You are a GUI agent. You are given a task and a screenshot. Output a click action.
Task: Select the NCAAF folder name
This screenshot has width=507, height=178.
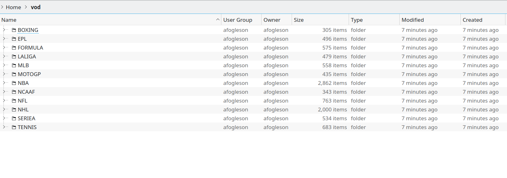pyautogui.click(x=26, y=92)
